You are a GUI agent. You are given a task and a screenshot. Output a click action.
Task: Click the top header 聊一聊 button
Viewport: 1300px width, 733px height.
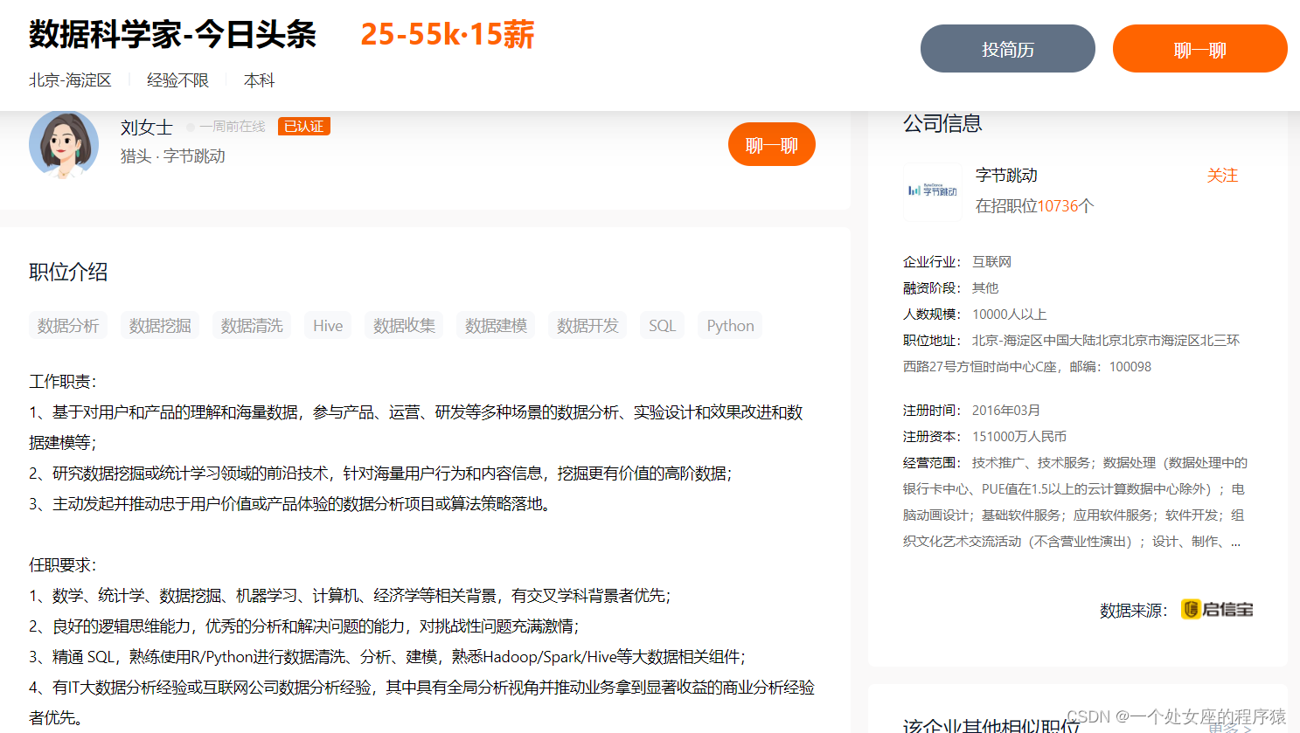1199,49
